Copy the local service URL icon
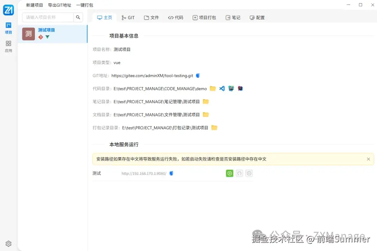 click(x=171, y=173)
